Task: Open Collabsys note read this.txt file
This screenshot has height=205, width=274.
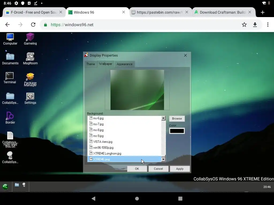Action: point(10,140)
